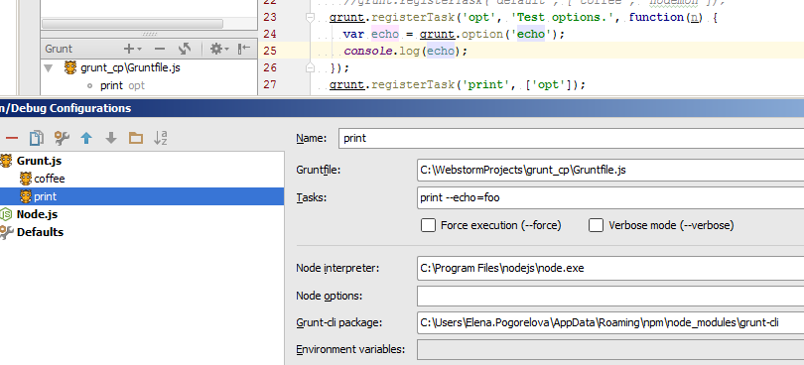Click the Node options field
Screen dimensions: 804x365
[x=610, y=296]
